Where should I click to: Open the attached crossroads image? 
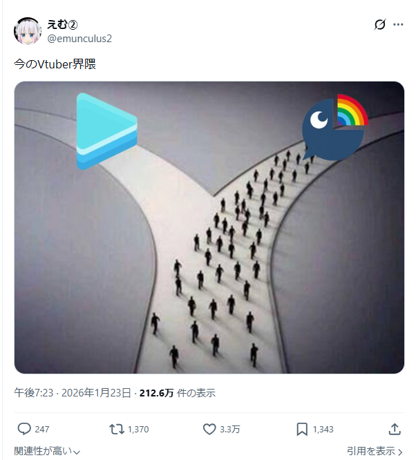[x=209, y=227]
